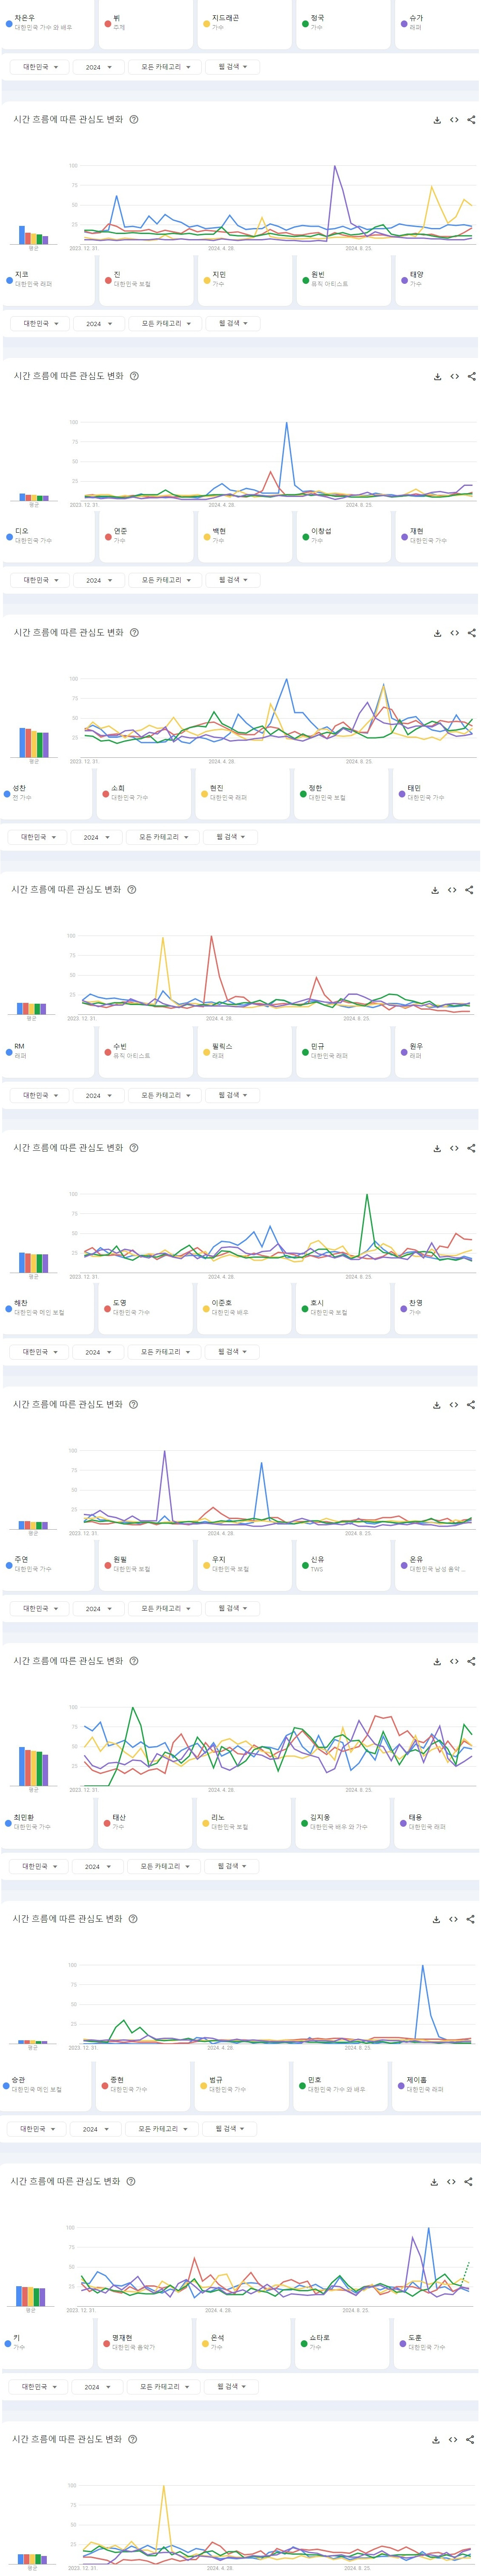Select the 태민 search term card
This screenshot has width=481, height=2576.
pos(437,793)
